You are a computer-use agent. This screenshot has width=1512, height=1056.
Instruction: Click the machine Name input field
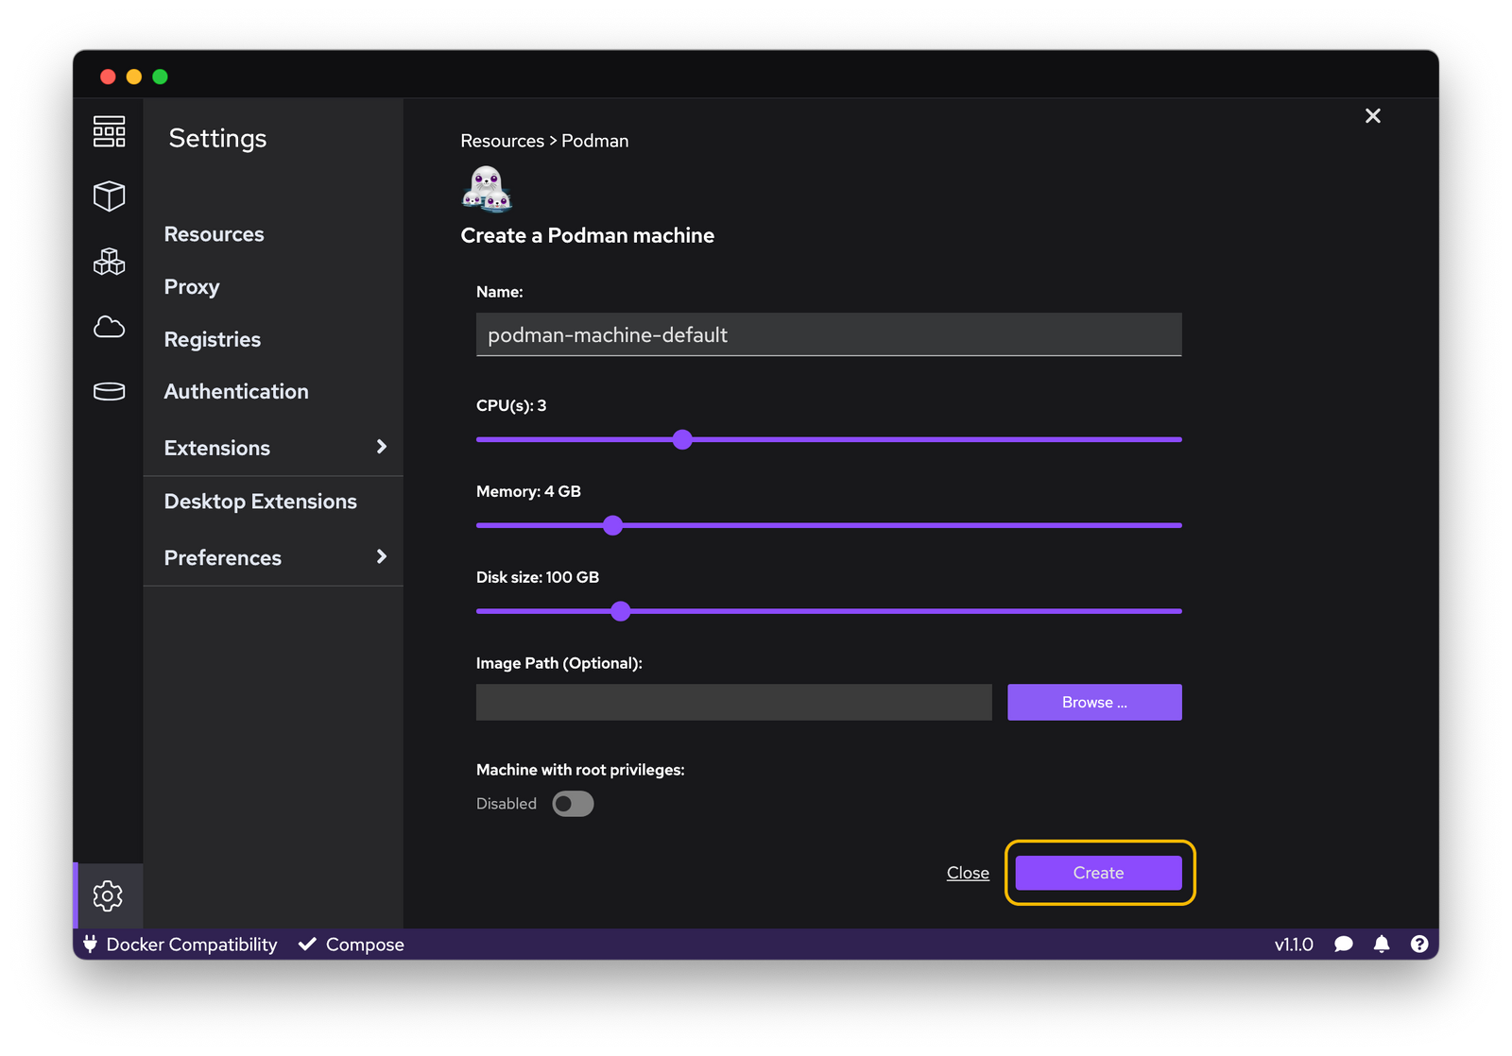coord(828,335)
